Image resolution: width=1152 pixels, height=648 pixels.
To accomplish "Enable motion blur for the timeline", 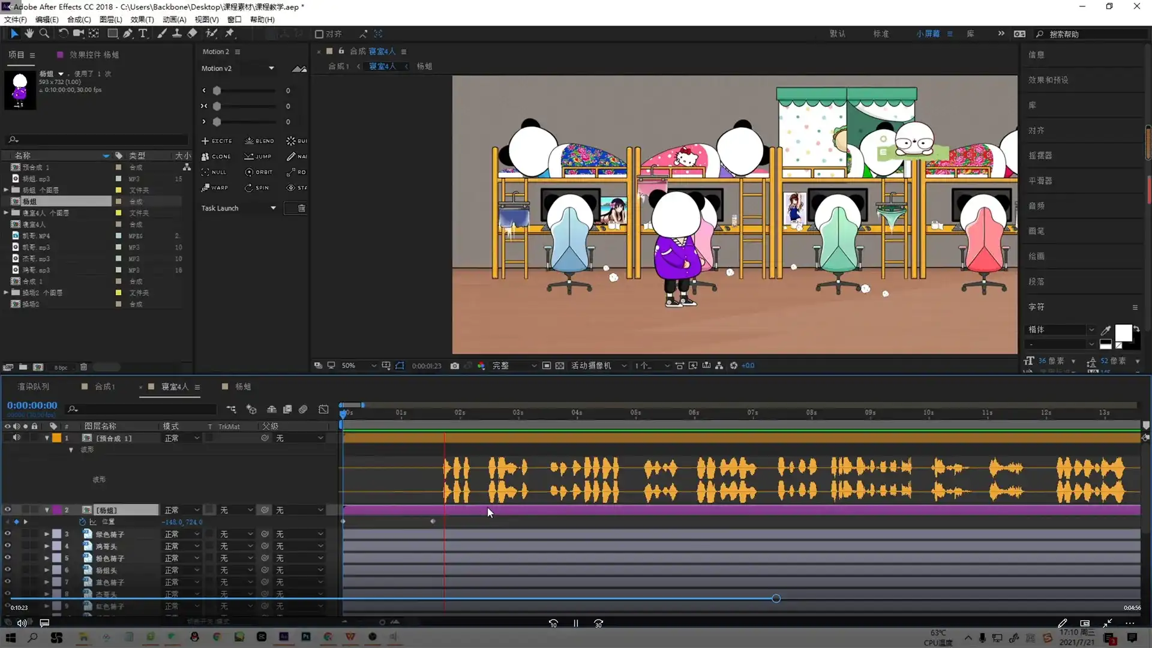I will (303, 409).
